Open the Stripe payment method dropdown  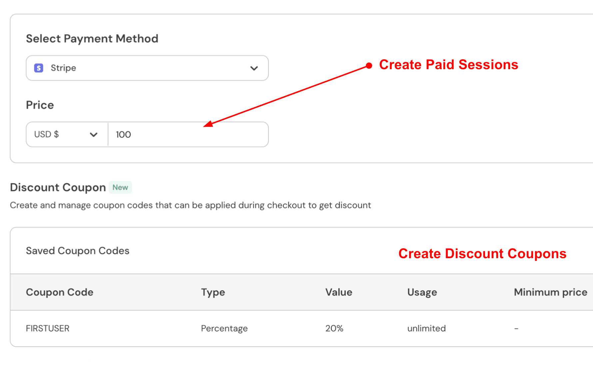147,68
